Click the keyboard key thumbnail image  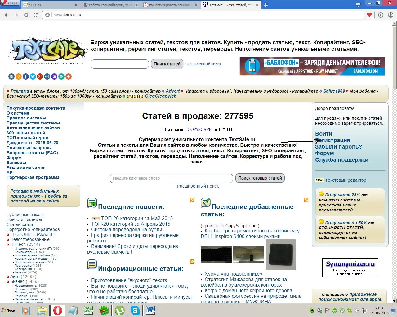(x=281, y=255)
